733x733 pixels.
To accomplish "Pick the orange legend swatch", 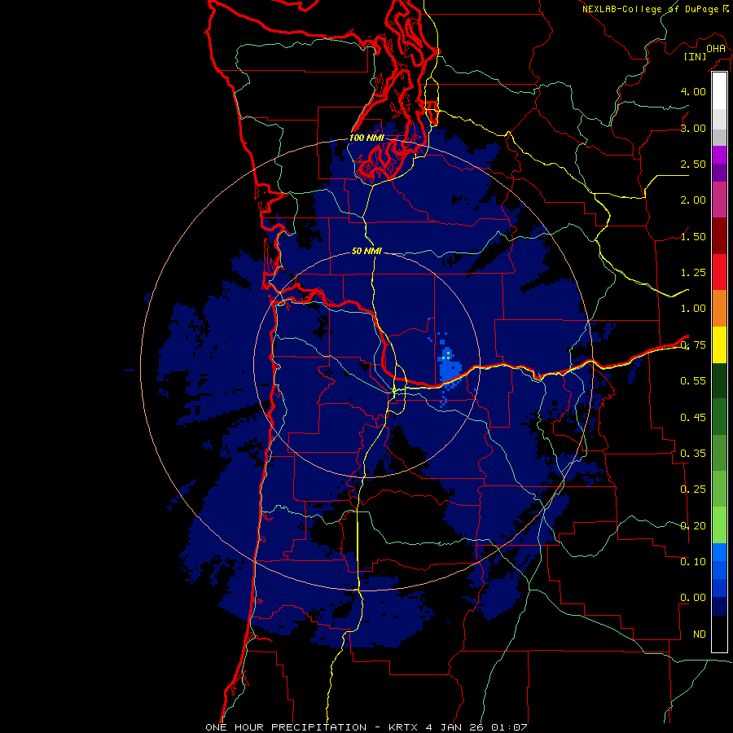I will click(719, 308).
